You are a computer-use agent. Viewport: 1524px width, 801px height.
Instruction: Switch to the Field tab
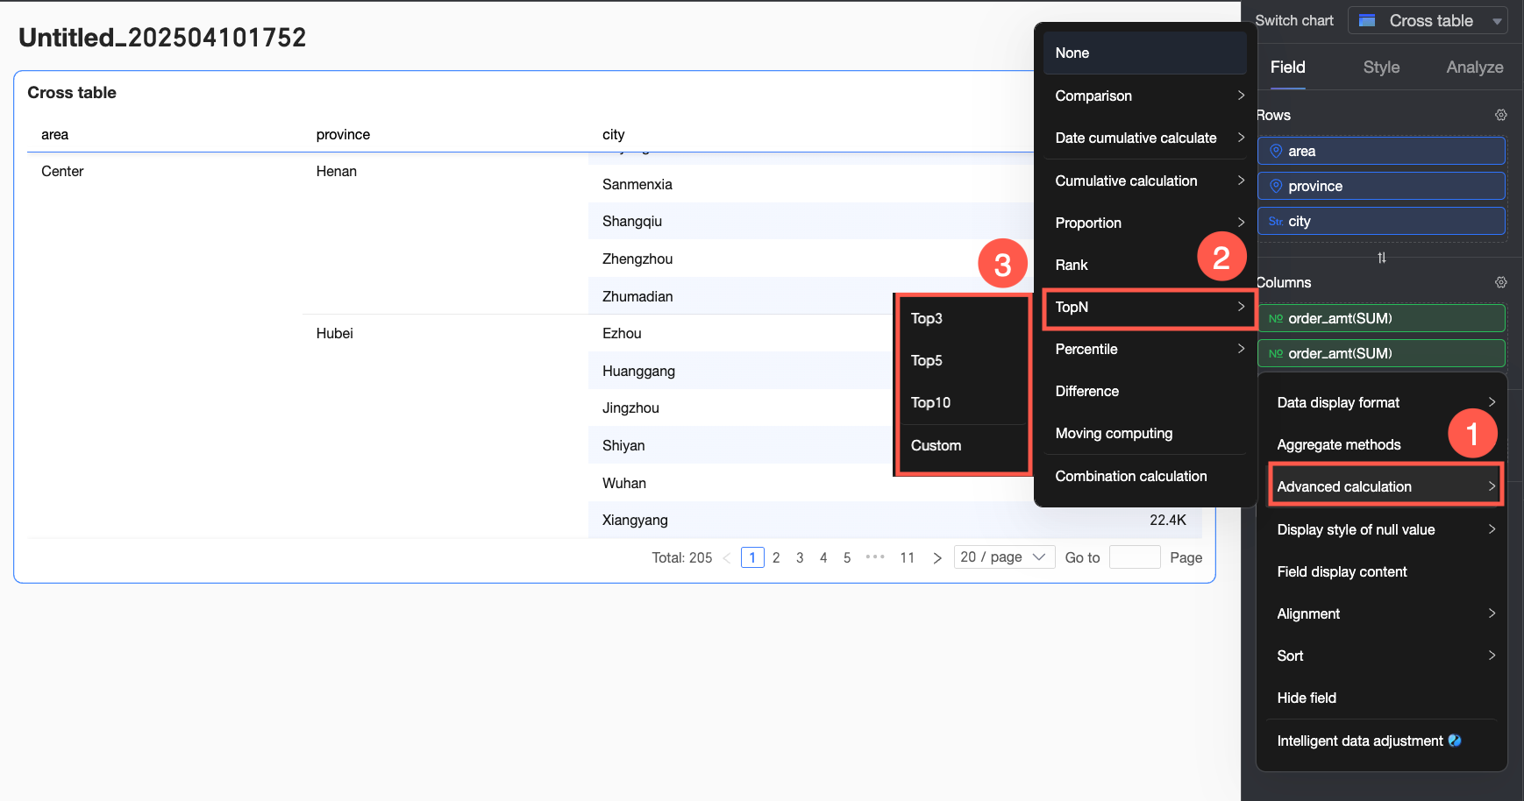[x=1287, y=67]
